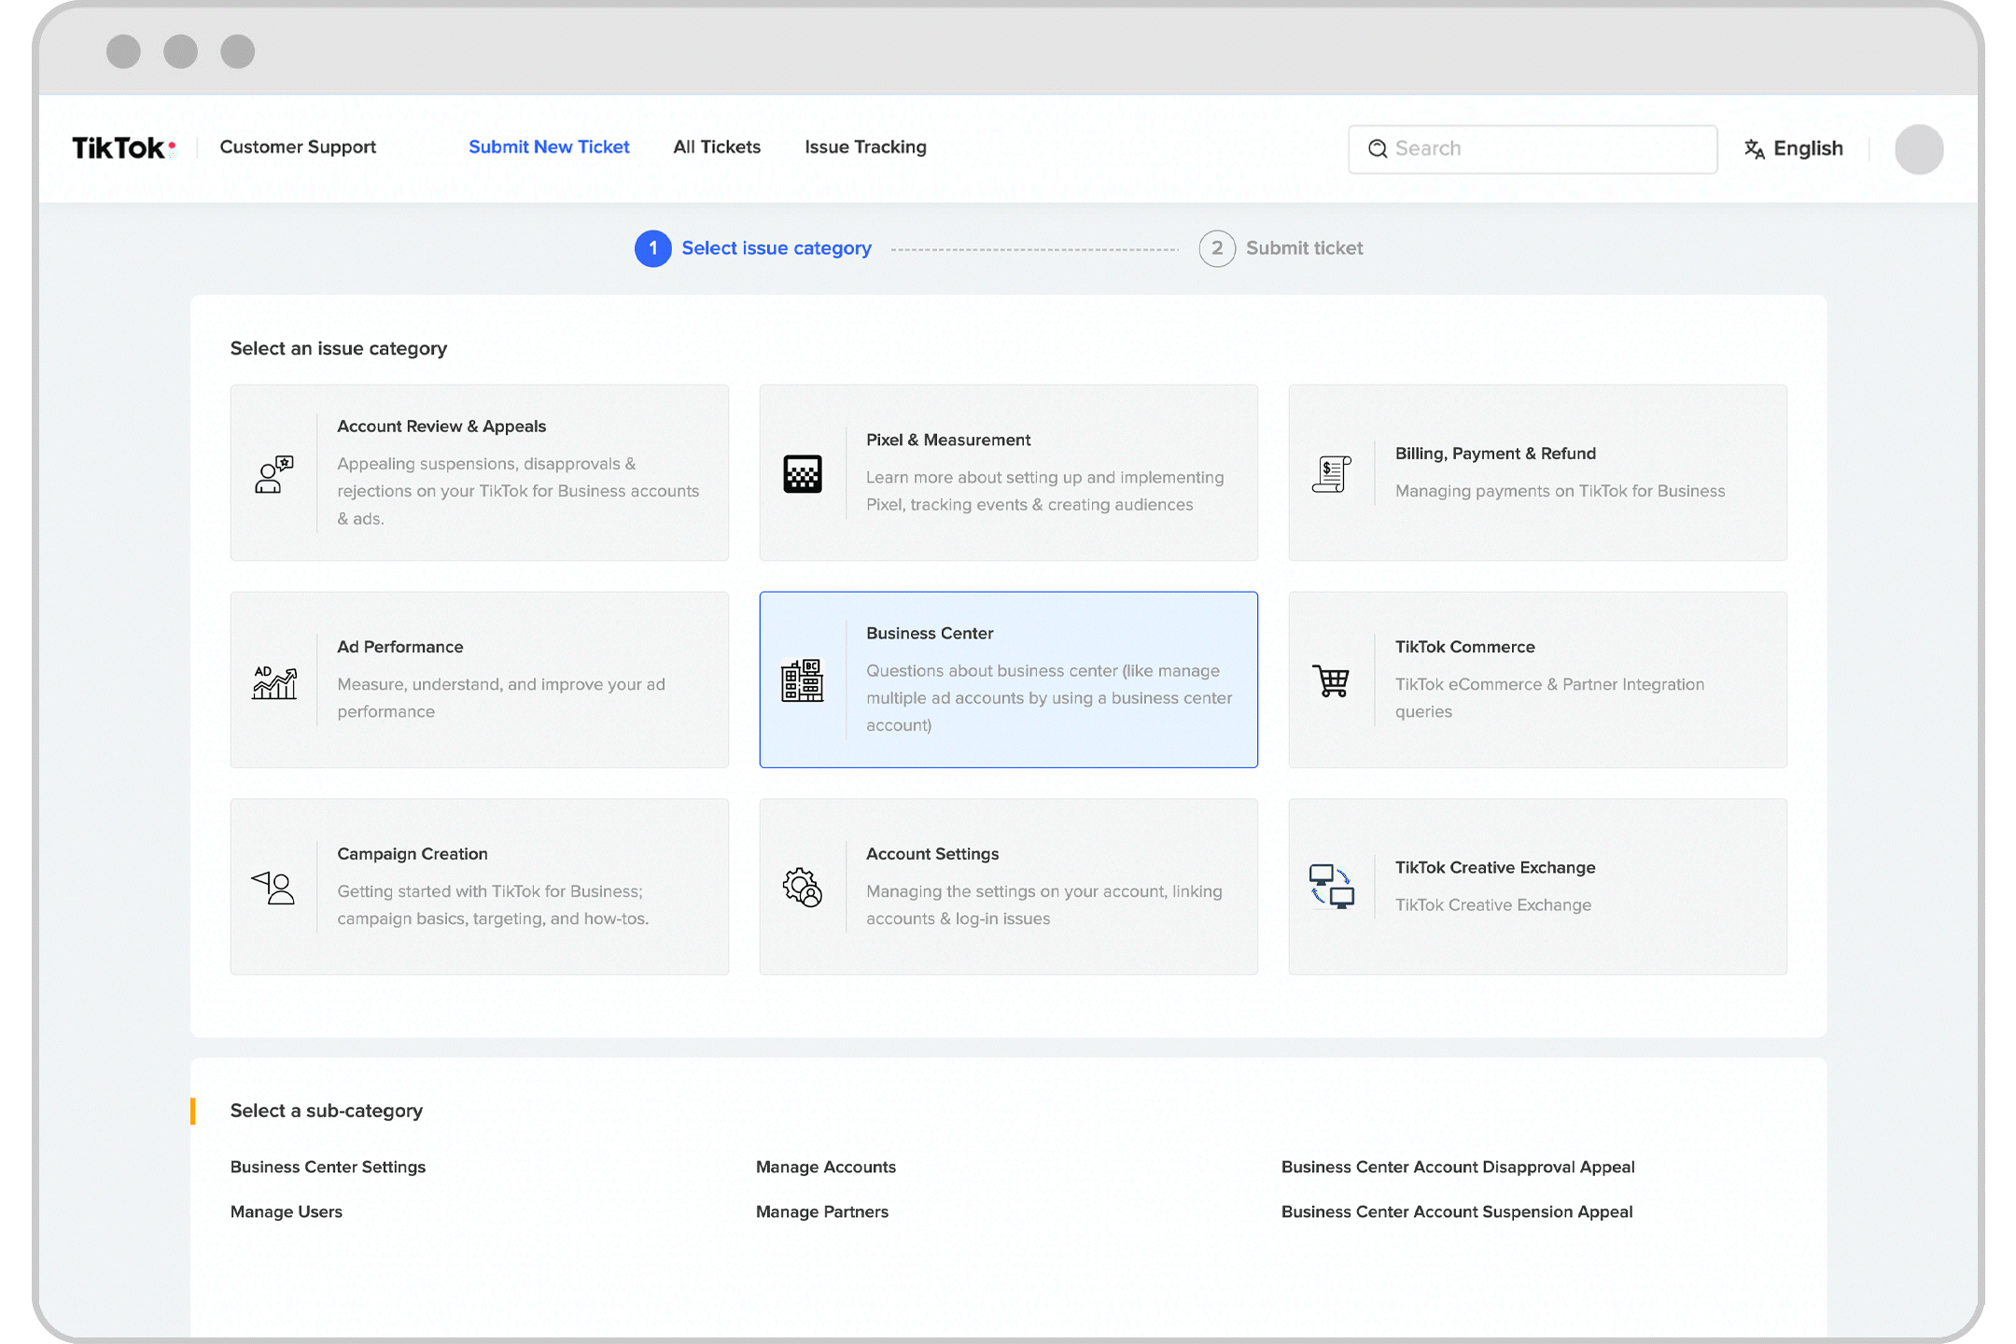Switch to All Tickets tab

[717, 147]
